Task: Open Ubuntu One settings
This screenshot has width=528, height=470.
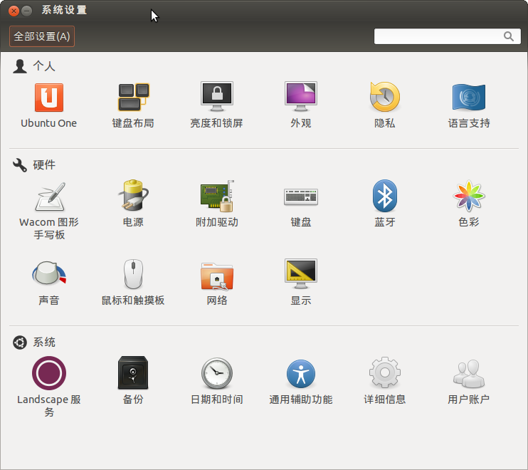Action: (x=49, y=105)
